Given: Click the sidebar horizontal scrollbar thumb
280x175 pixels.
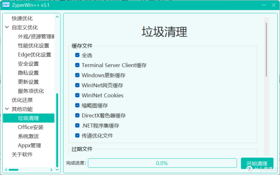Looking at the screenshot, I should [x=13, y=170].
